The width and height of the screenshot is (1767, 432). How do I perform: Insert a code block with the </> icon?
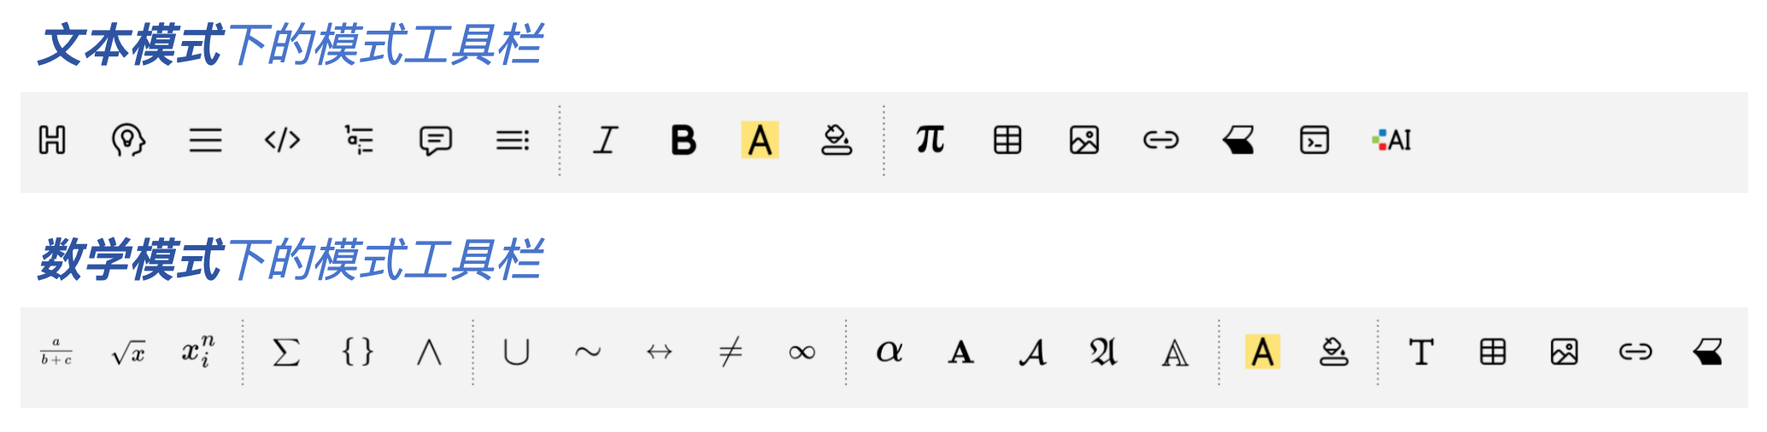point(282,140)
